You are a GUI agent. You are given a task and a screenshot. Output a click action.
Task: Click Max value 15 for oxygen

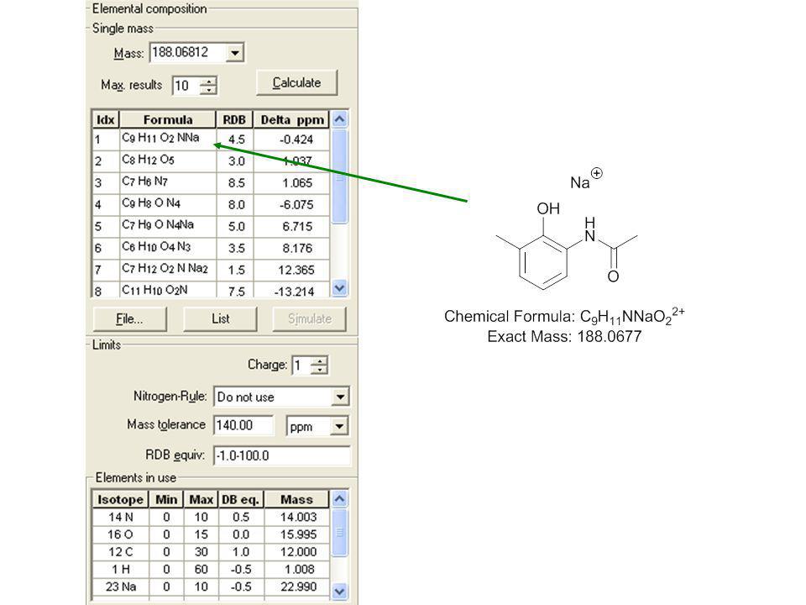[x=201, y=534]
